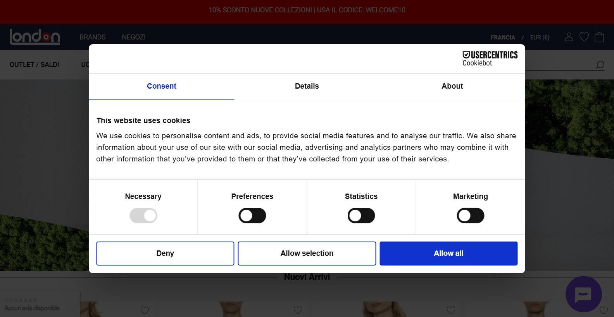Open the wishlist heart icon in header
614x317 pixels.
click(584, 37)
